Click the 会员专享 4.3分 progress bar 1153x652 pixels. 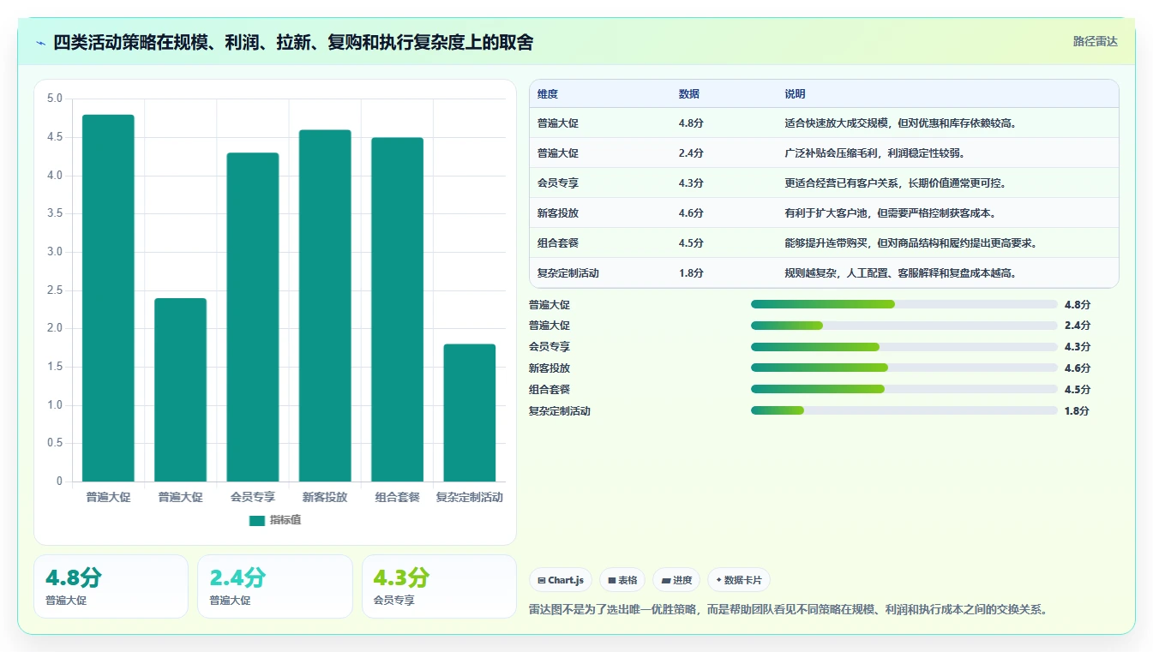coord(904,347)
